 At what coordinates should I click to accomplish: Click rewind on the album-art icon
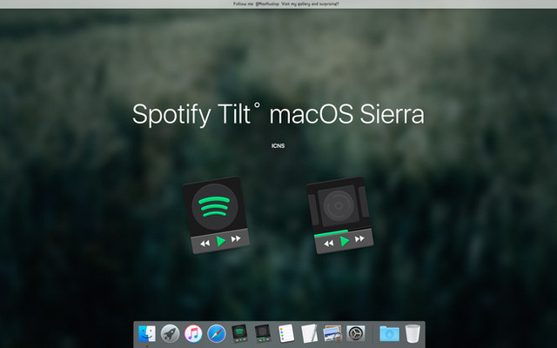[329, 244]
